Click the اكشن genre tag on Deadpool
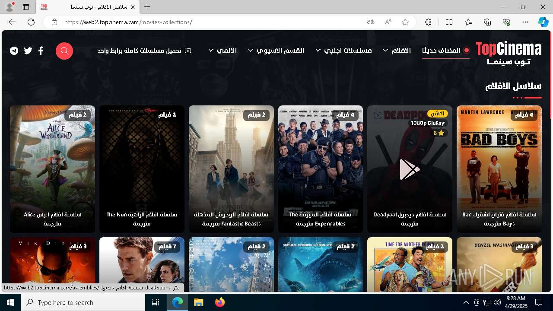Image resolution: width=553 pixels, height=311 pixels. (438, 114)
